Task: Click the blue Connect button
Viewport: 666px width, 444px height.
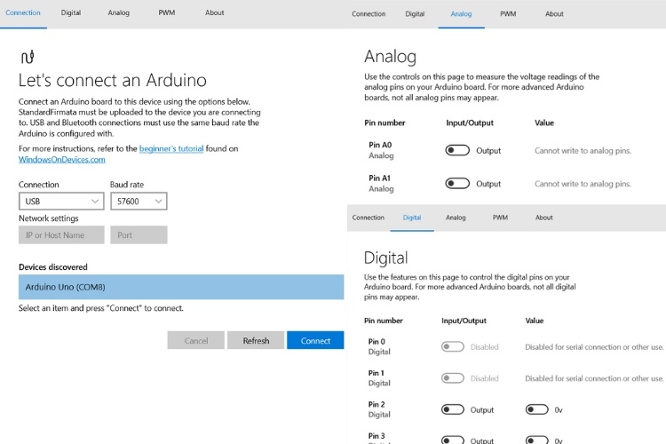Action: coord(315,340)
